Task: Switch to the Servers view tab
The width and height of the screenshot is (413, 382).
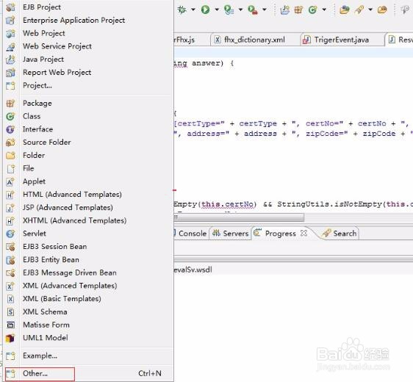Action: click(x=231, y=234)
